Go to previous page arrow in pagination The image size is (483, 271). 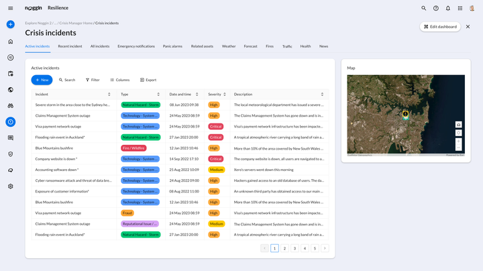(x=264, y=248)
